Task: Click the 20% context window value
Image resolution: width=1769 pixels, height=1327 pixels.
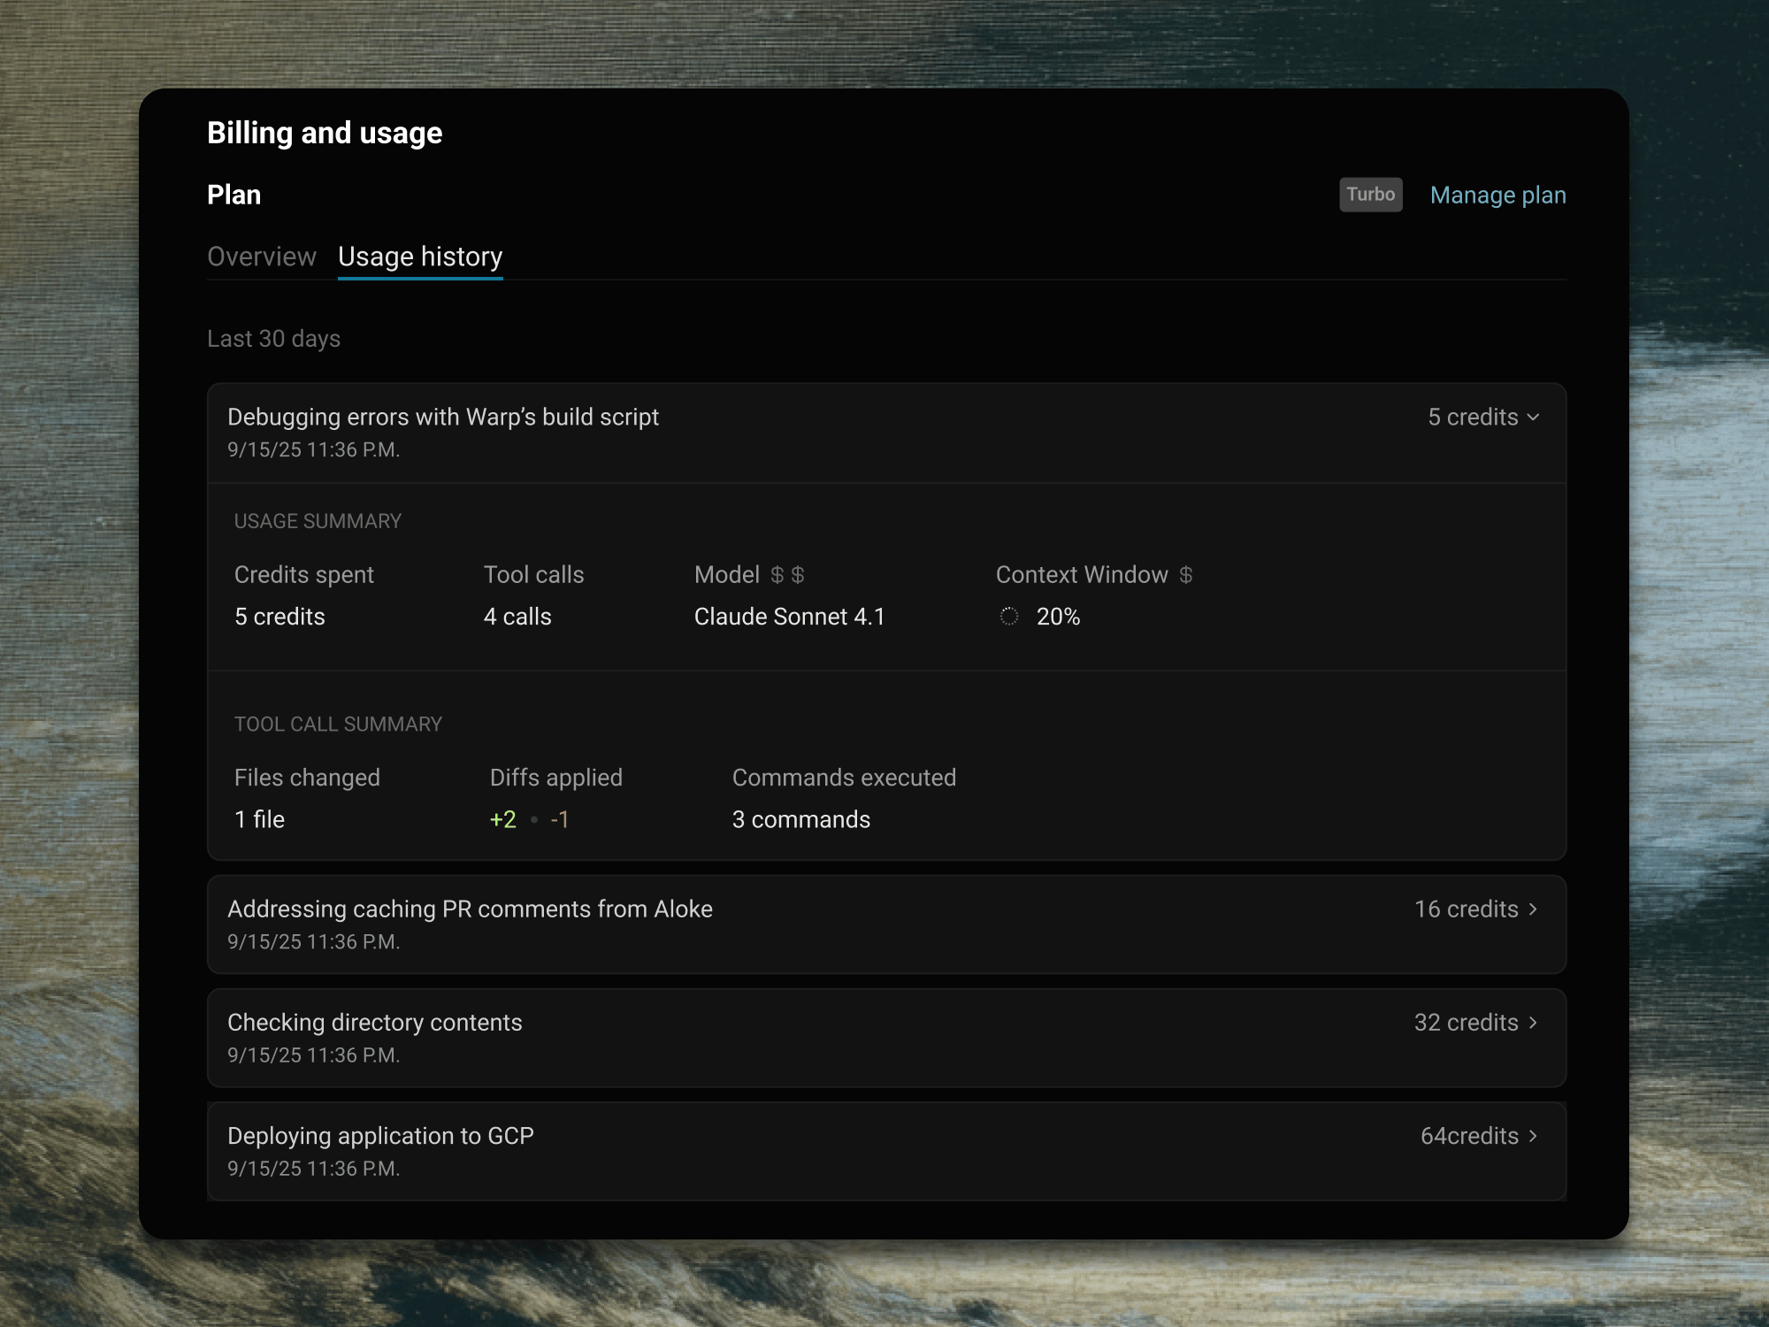Action: (x=1058, y=617)
